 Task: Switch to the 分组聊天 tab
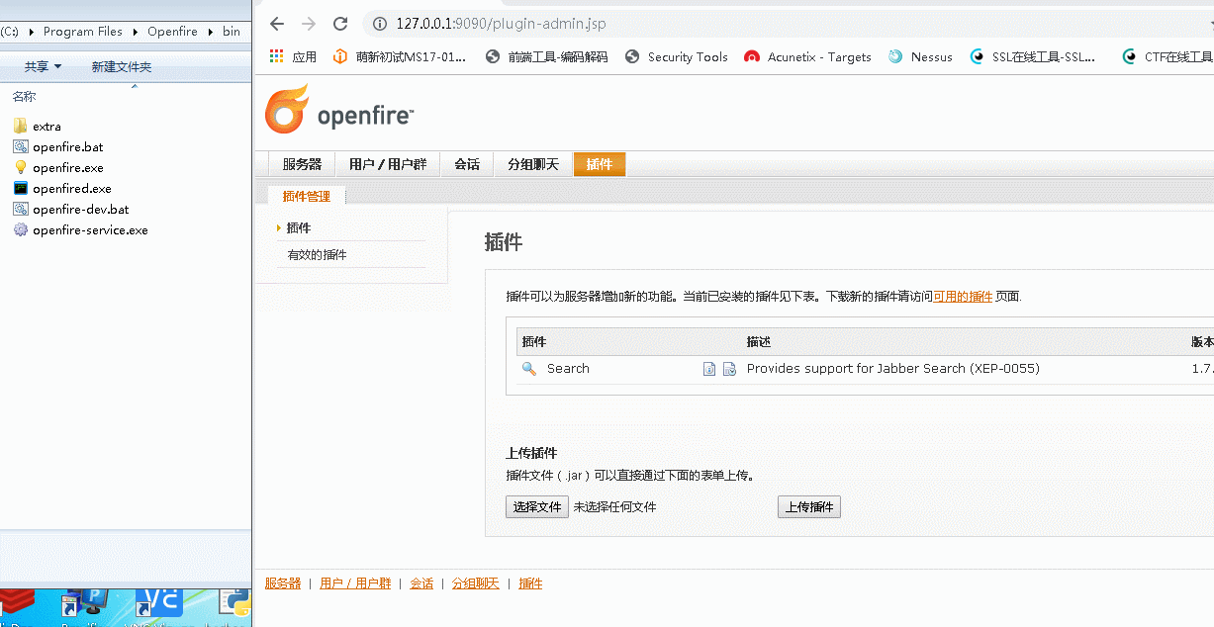coord(533,164)
